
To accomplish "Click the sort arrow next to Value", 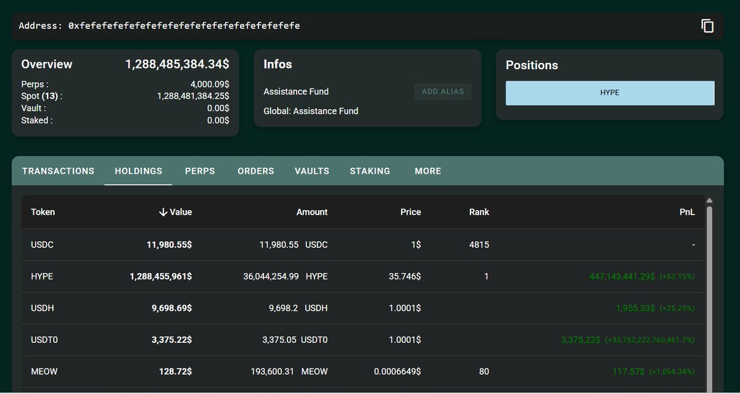I will pyautogui.click(x=163, y=212).
